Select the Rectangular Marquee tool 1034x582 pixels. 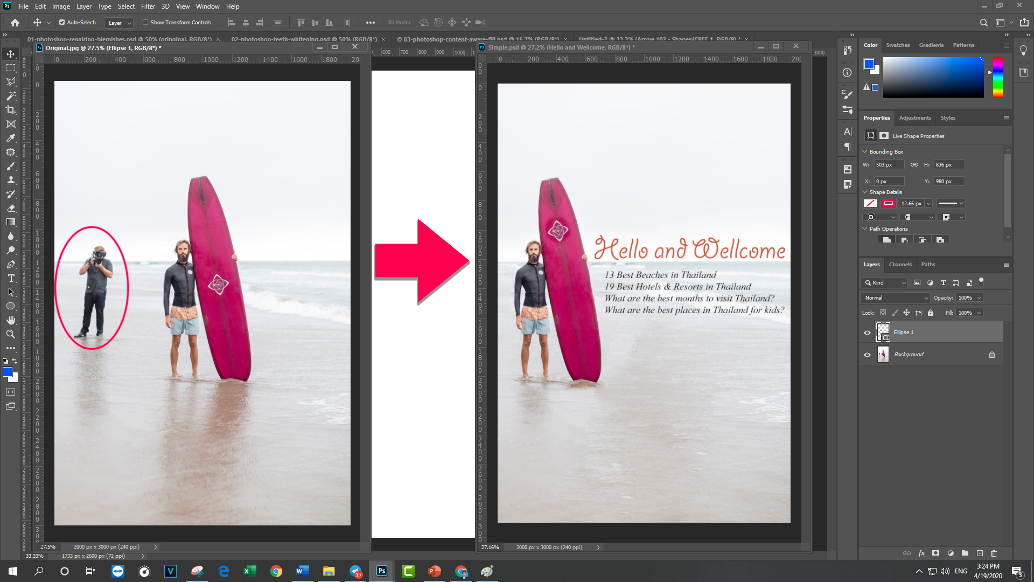pos(11,68)
